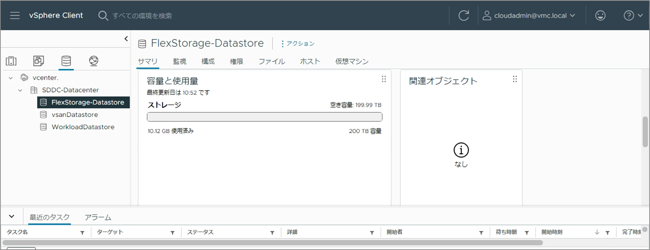This screenshot has height=250, width=650.
Task: Open the cloudadmin@vmc.local user menu
Action: coord(529,16)
